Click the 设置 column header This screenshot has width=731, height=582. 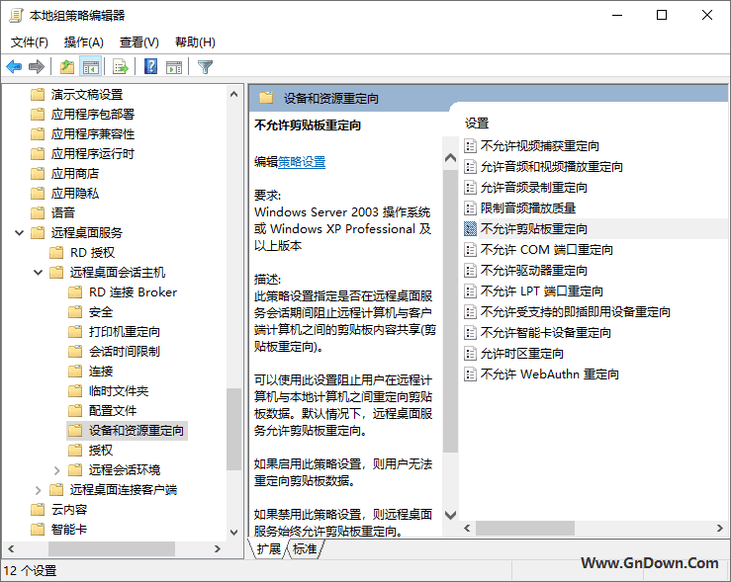pos(477,124)
